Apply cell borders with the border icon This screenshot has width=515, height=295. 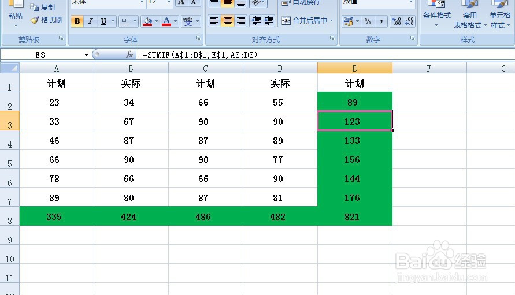click(125, 21)
